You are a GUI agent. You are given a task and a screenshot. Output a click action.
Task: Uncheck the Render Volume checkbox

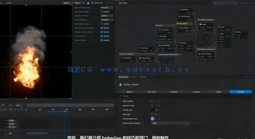[x=102, y=36]
